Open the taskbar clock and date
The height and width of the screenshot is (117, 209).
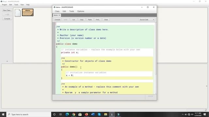tap(198, 114)
